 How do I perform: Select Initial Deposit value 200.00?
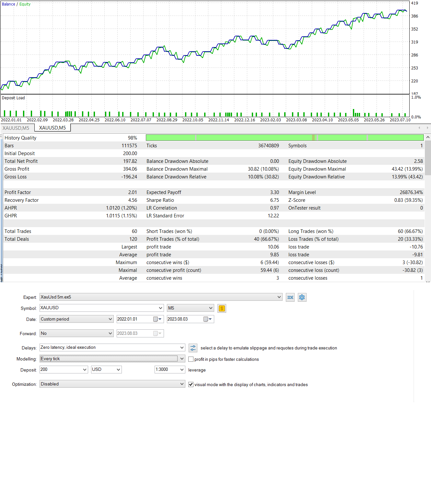(130, 153)
